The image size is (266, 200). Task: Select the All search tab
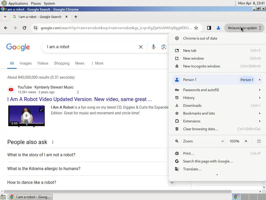pyautogui.click(x=12, y=63)
